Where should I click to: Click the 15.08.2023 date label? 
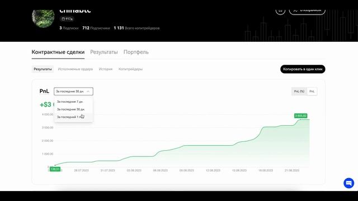pos(239,170)
